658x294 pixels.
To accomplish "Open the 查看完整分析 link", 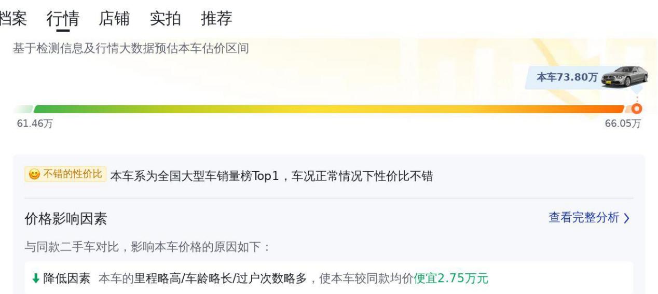I will (x=584, y=218).
